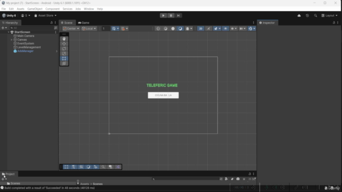Select the Hierarchy tab

point(10,22)
